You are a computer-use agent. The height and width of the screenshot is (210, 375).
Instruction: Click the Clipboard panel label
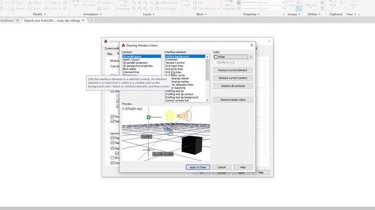(336, 14)
